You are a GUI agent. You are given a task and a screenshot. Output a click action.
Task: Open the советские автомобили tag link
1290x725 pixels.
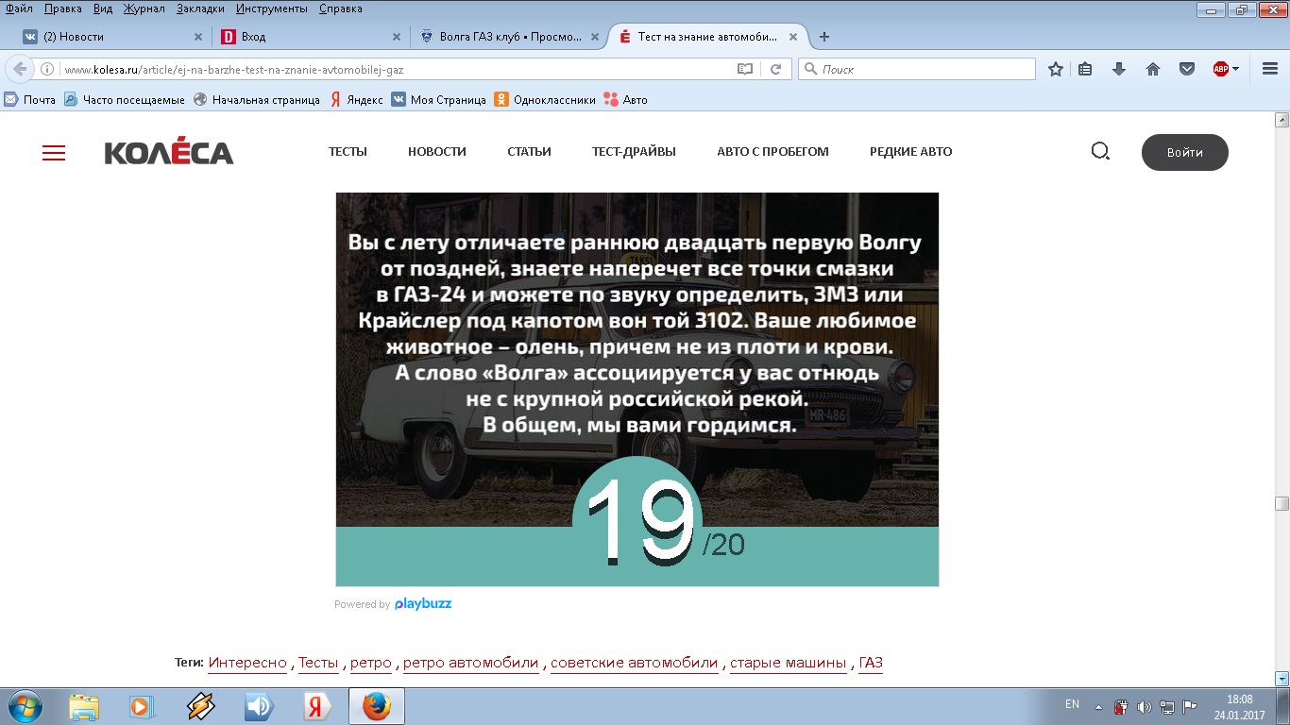(x=635, y=663)
